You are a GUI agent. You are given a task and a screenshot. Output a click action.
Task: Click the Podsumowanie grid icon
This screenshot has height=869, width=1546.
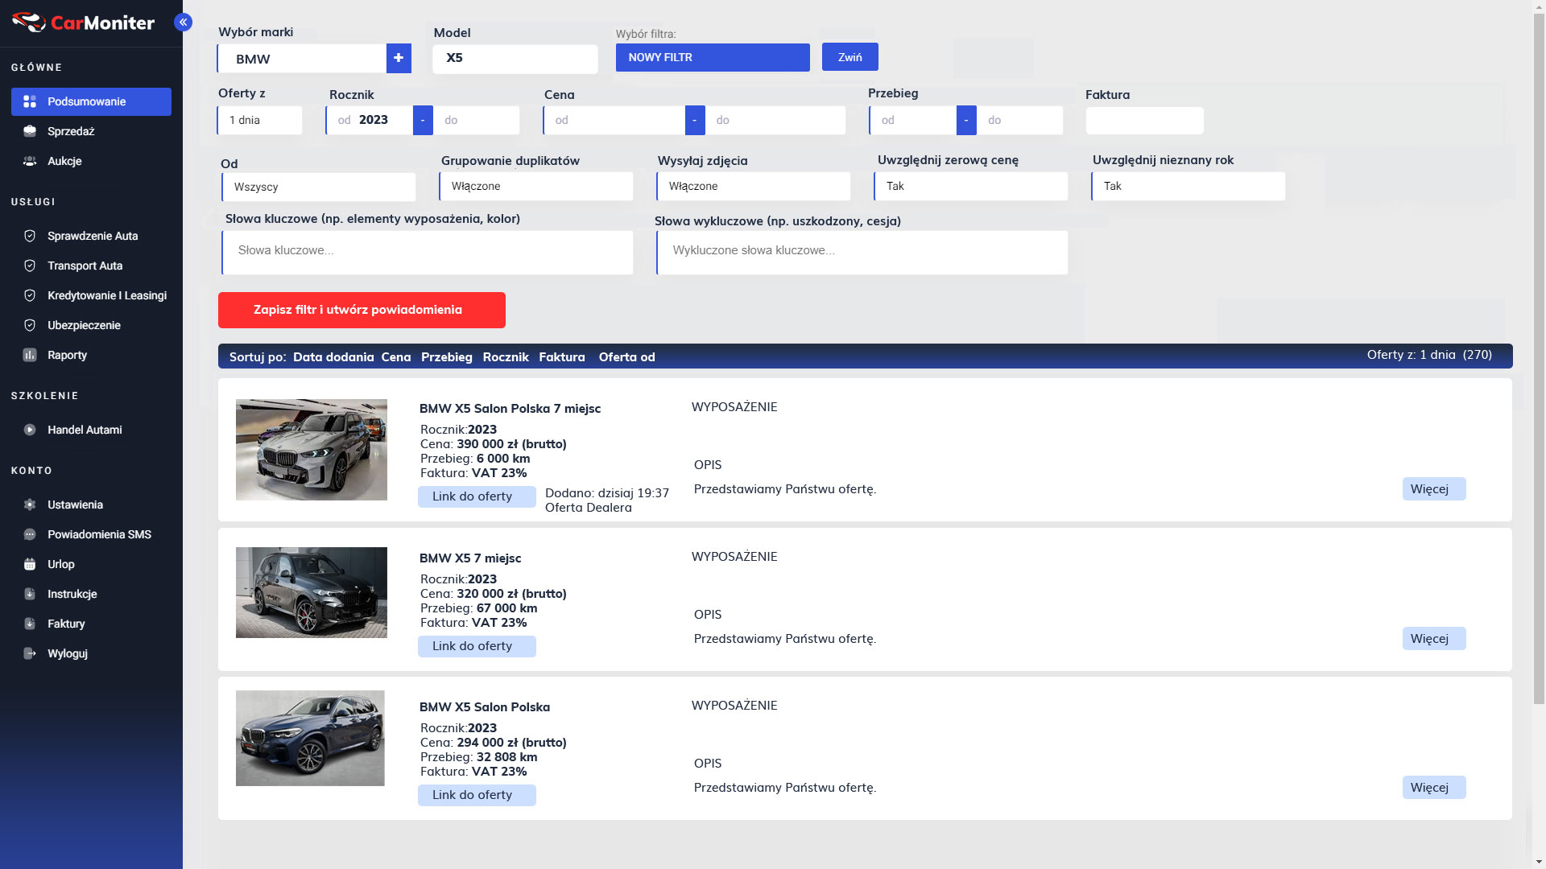[x=30, y=101]
